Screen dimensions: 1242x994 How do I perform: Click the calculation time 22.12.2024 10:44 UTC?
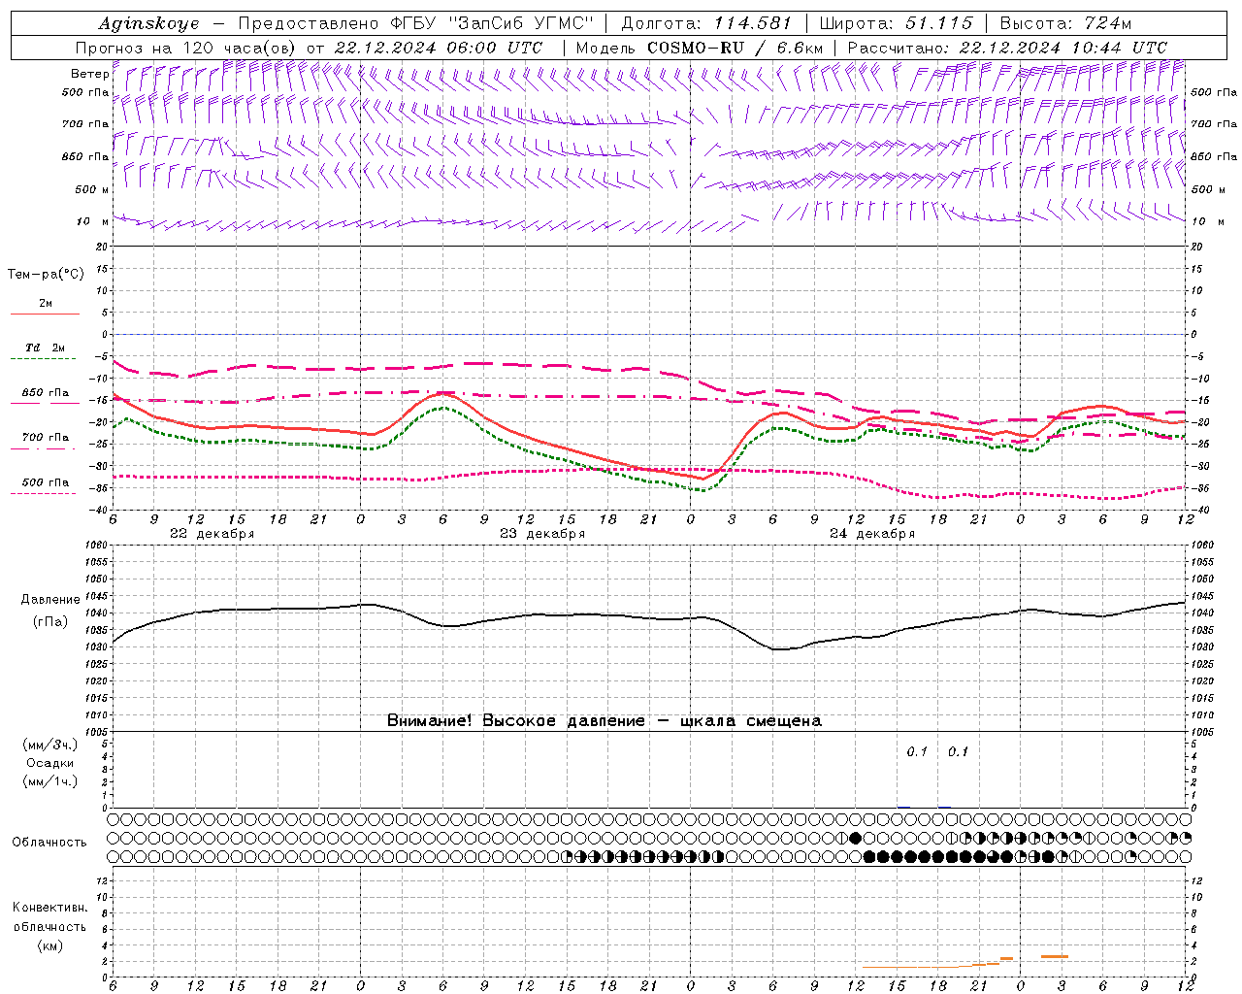click(1062, 48)
